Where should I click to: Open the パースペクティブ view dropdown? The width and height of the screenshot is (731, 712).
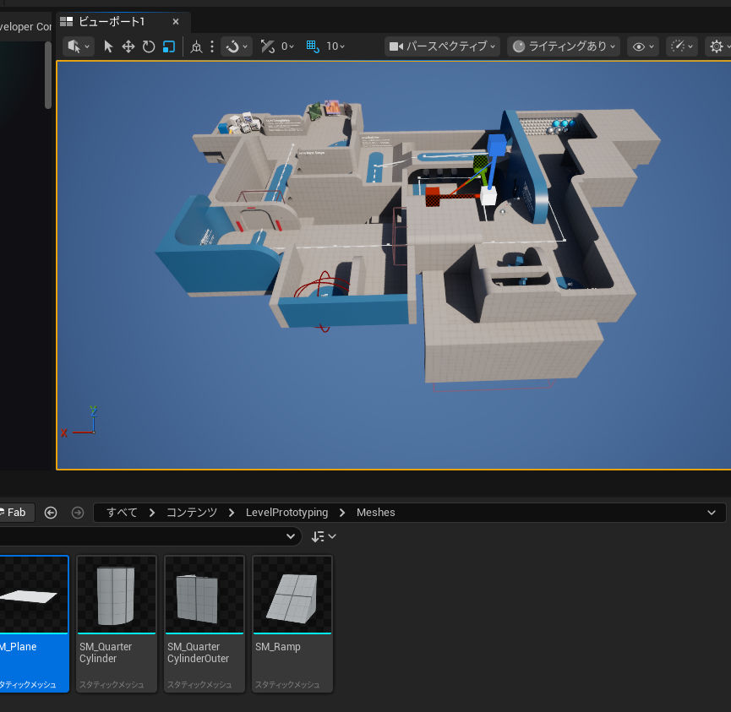click(x=443, y=46)
